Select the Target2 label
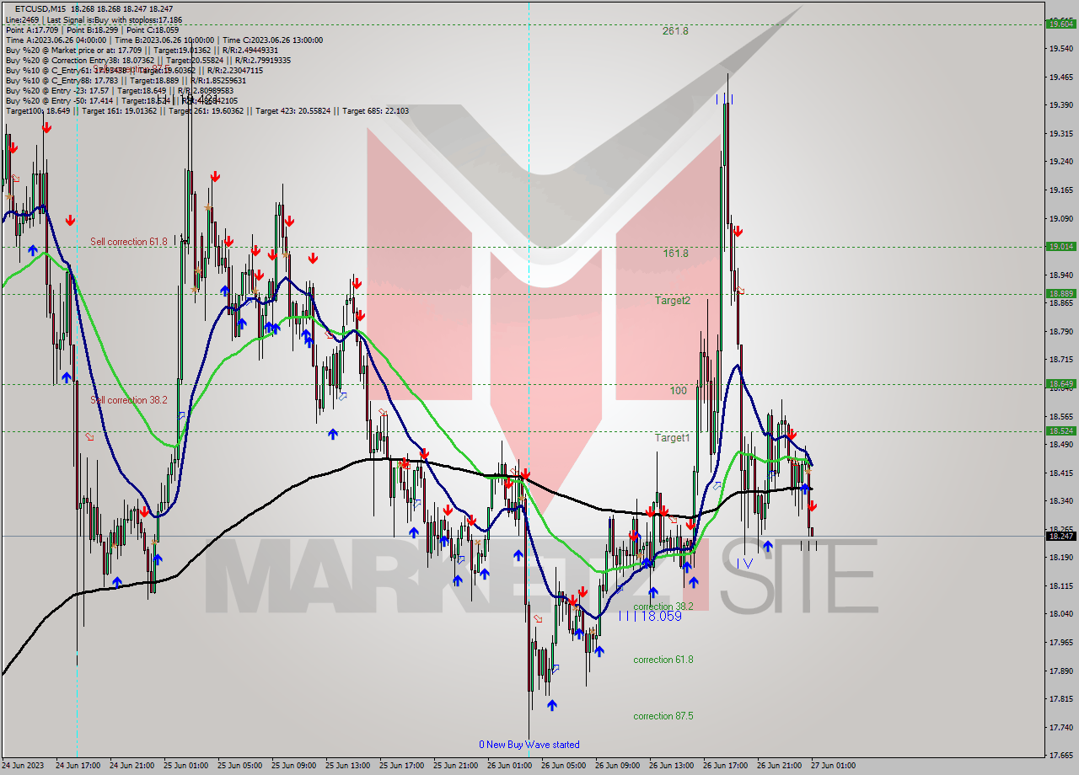 (673, 300)
